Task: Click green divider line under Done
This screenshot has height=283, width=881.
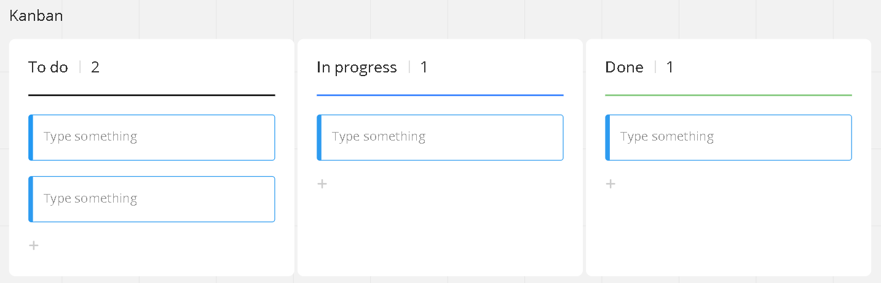Action: click(x=729, y=95)
